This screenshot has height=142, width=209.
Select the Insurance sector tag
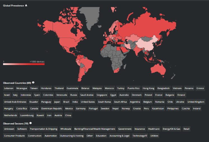coord(140,129)
